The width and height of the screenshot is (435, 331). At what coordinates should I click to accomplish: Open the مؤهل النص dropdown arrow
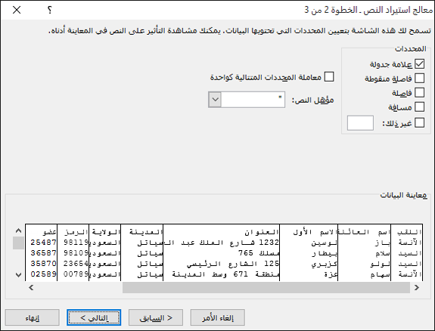point(215,100)
